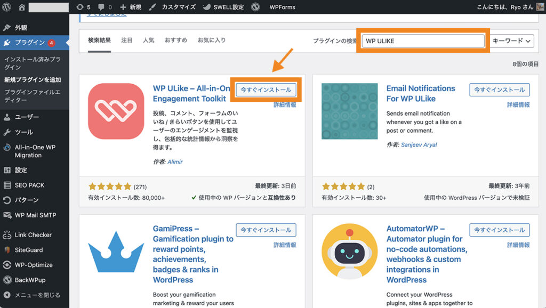Screen dimensions: 546x308
Task: Expand the キーワード search type dropdown
Action: [x=512, y=40]
